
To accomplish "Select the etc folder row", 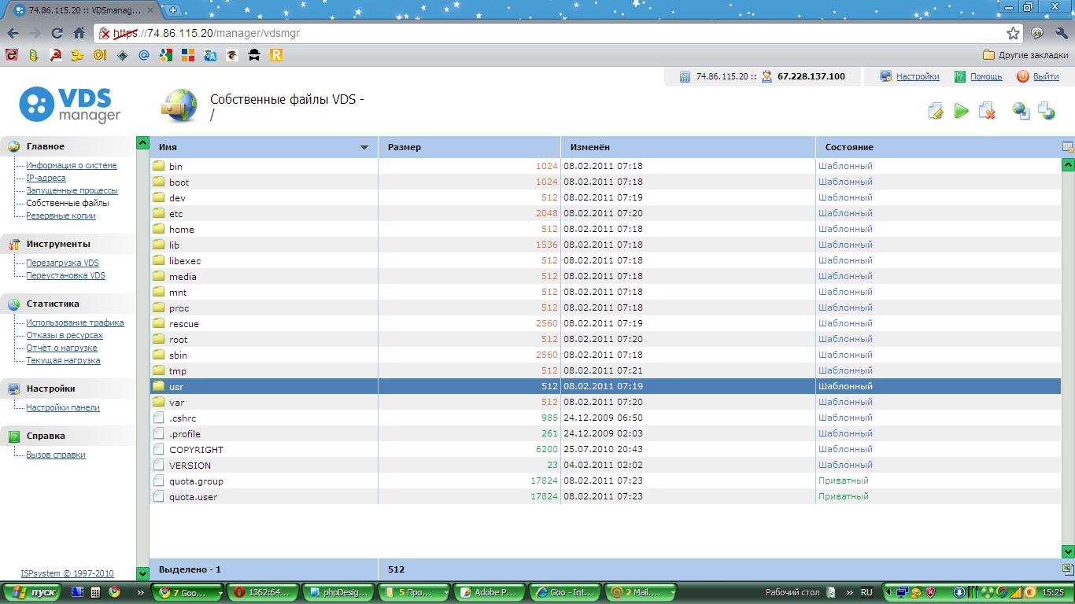I will (176, 214).
